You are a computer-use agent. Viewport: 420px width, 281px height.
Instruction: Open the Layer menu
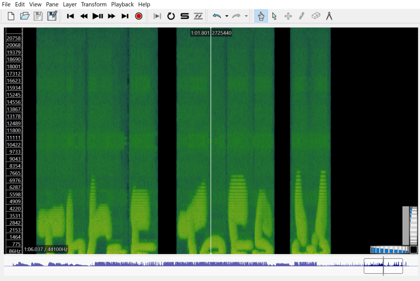[70, 4]
